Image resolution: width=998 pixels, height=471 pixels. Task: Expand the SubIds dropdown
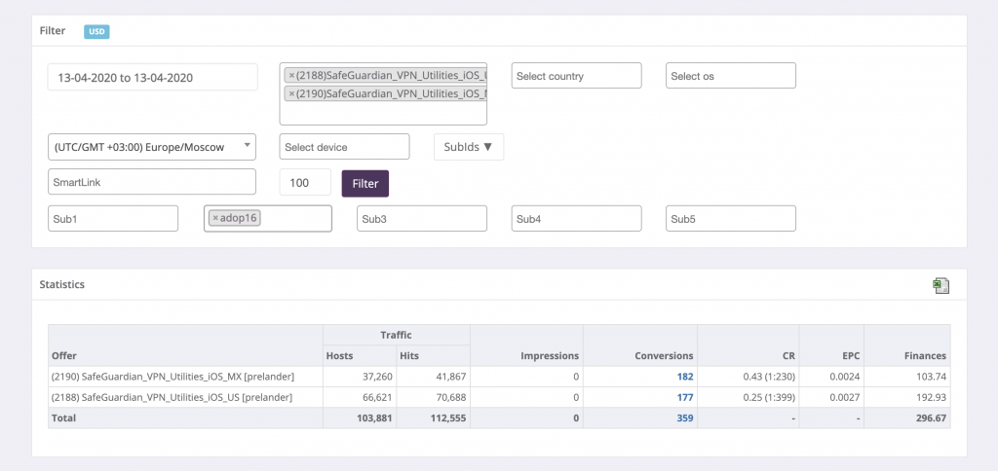pos(469,147)
